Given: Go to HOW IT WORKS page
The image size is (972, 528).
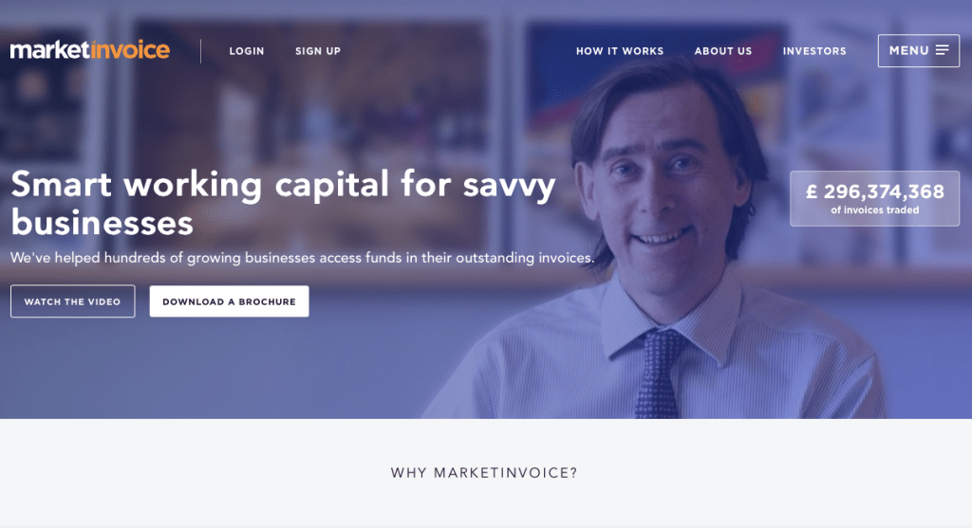Looking at the screenshot, I should click(x=620, y=51).
